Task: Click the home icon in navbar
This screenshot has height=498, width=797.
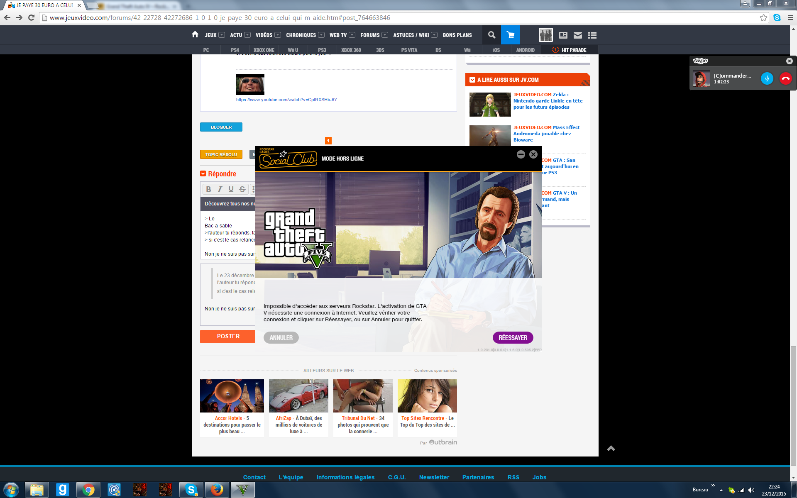Action: coord(195,34)
